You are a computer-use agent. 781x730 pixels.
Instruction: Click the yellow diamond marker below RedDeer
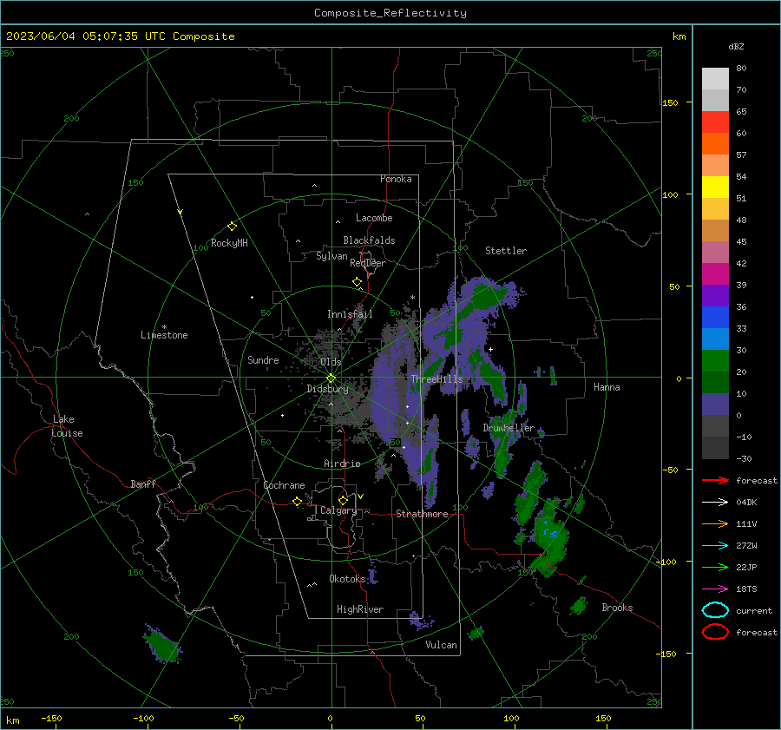[357, 282]
